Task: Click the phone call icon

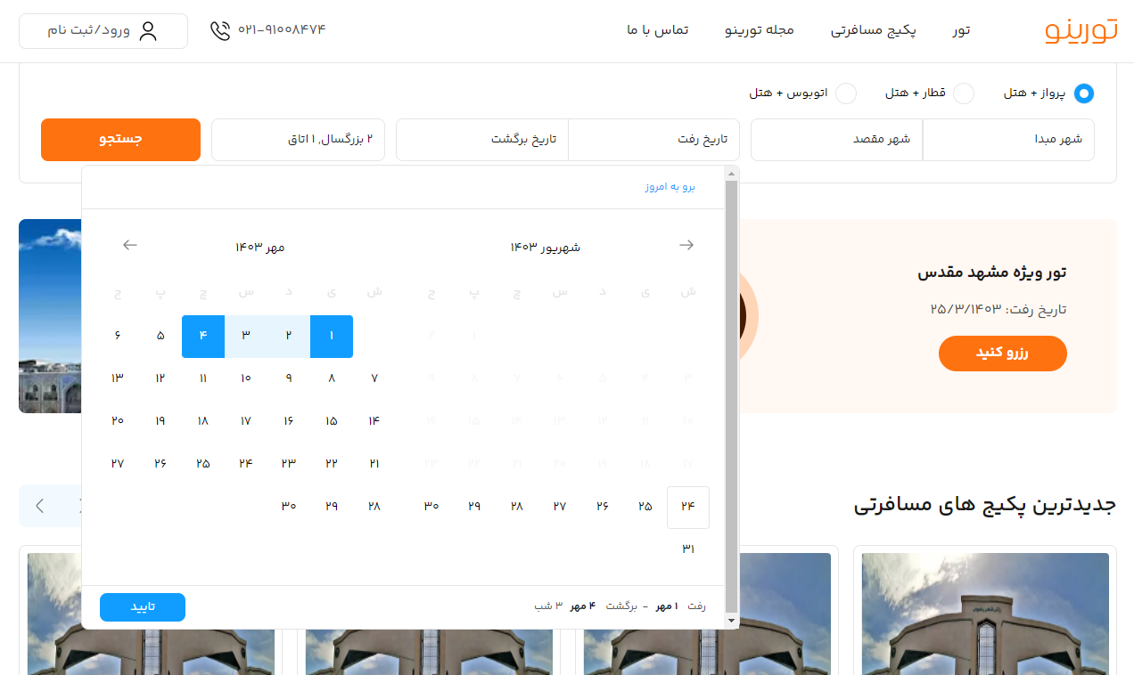Action: tap(220, 30)
